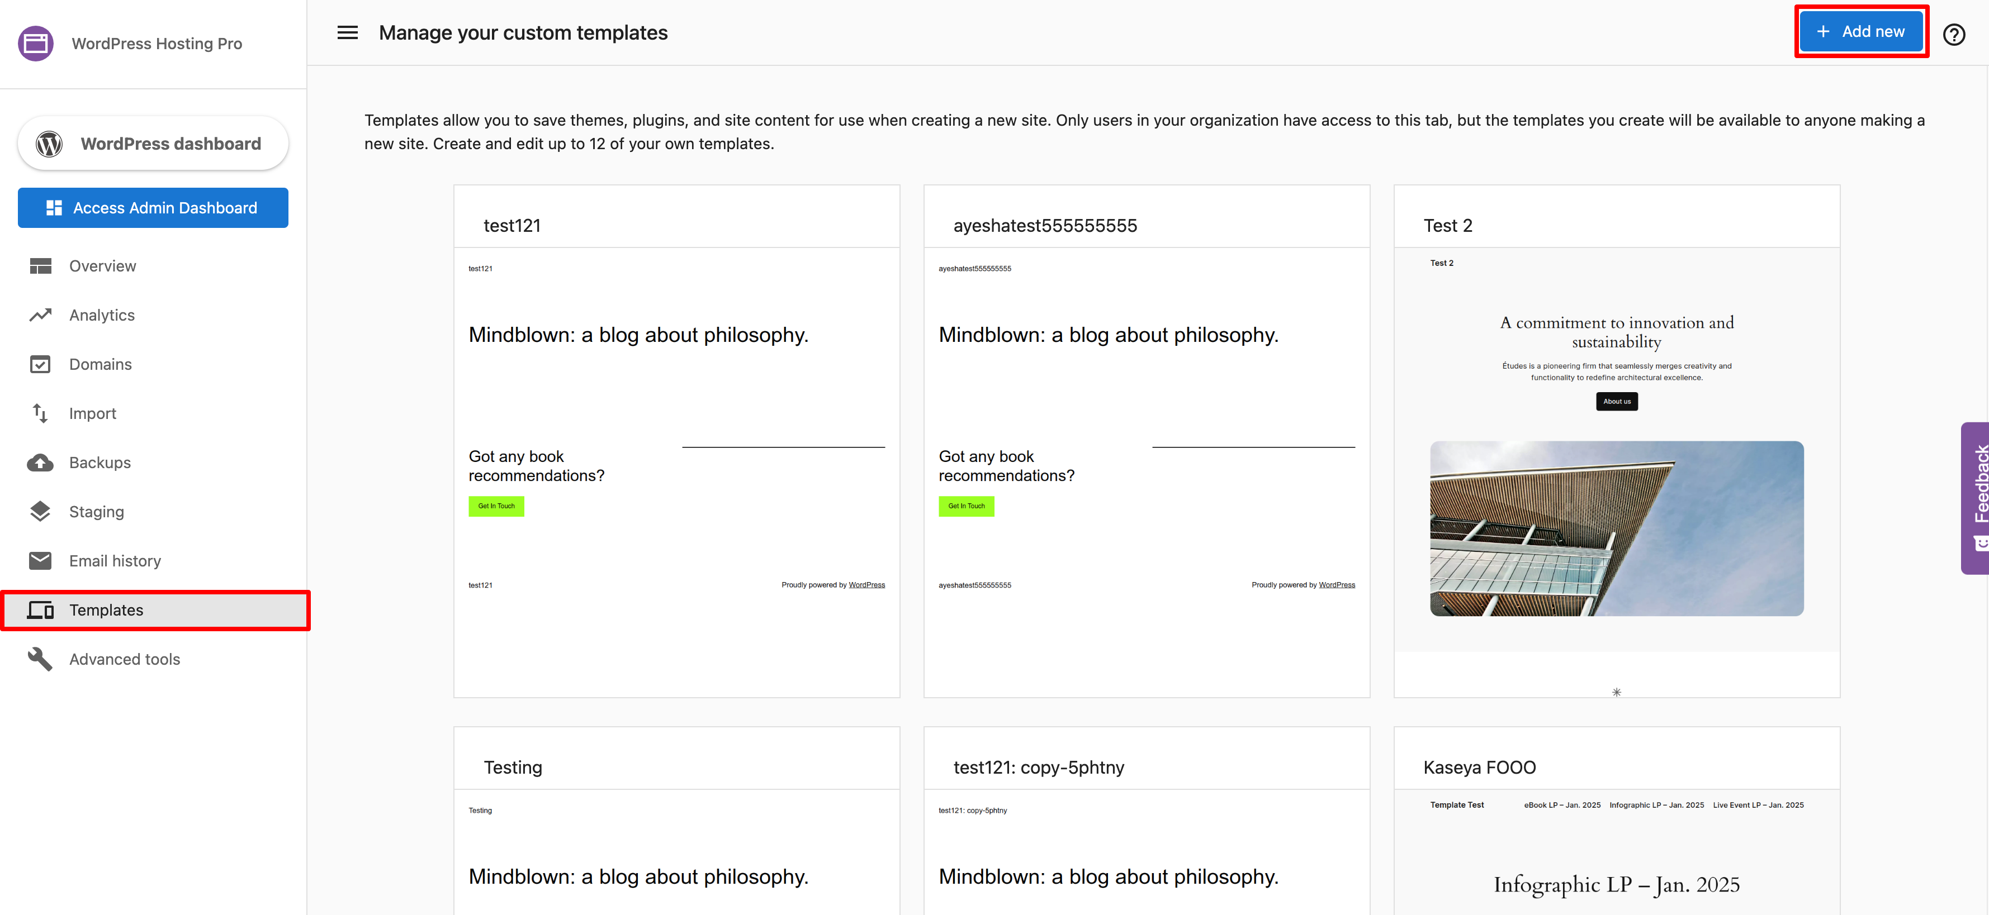Open the Test 2 template building image
1989x915 pixels.
(1616, 528)
